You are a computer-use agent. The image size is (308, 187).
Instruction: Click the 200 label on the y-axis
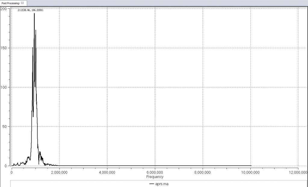click(x=4, y=9)
